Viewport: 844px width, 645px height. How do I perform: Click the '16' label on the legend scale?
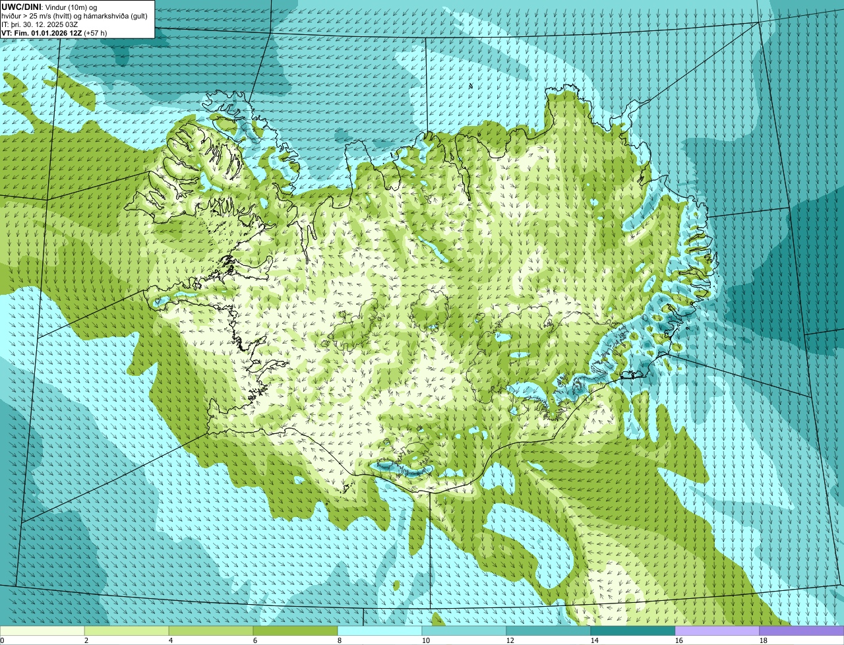pos(679,640)
